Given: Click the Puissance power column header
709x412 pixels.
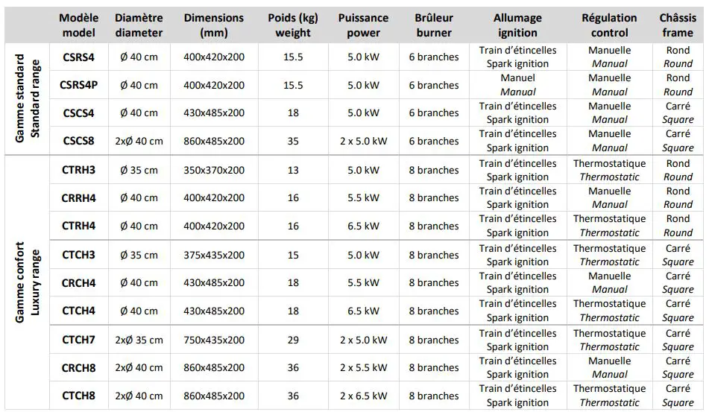Looking at the screenshot, I should [363, 25].
